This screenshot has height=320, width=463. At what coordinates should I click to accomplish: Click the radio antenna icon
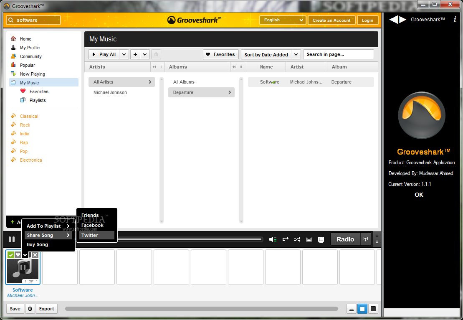coord(366,239)
